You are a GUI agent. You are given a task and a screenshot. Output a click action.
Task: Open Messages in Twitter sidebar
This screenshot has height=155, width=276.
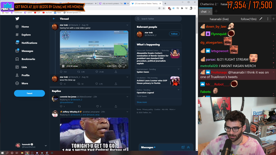24,51
